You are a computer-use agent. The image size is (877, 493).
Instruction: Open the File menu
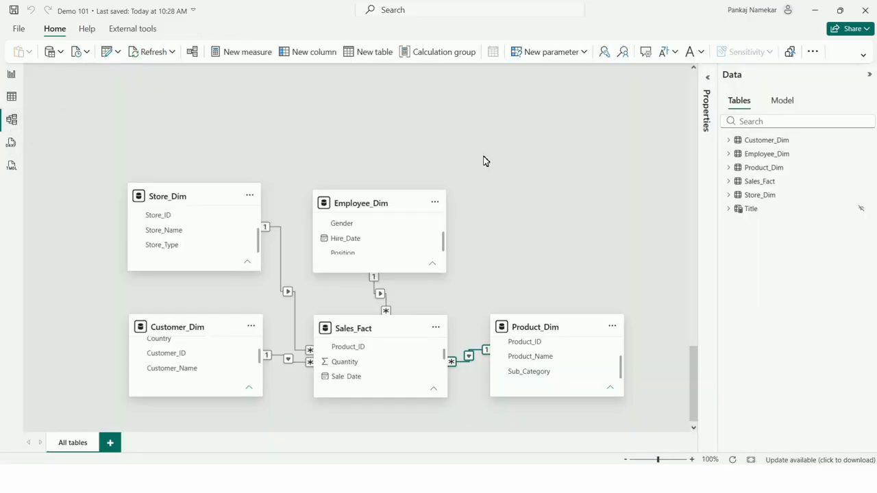18,29
